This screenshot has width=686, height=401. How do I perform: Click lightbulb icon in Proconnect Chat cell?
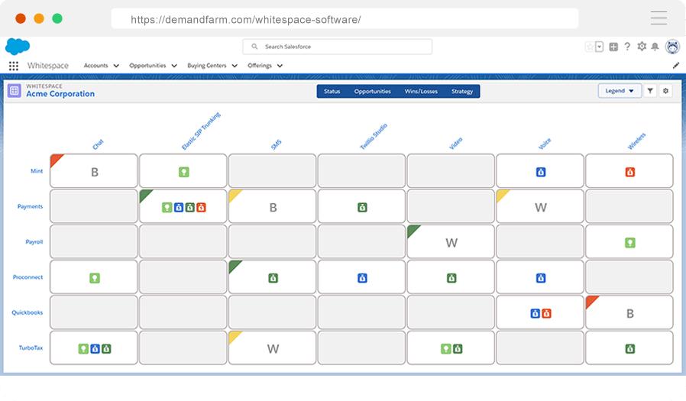95,278
